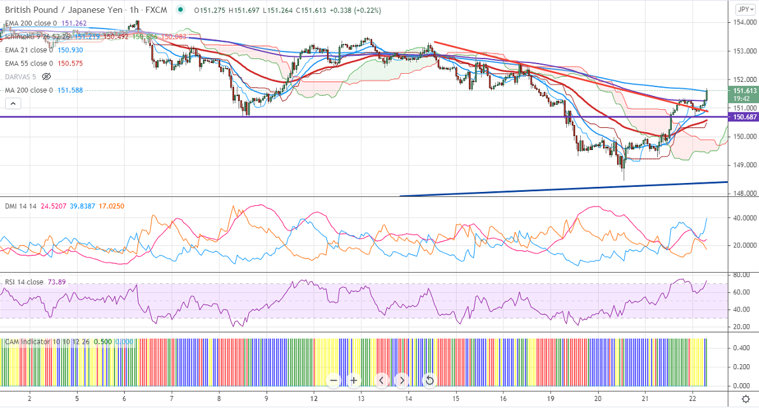Select the DARVAS 5 indicator label
The image size is (759, 408).
(20, 76)
